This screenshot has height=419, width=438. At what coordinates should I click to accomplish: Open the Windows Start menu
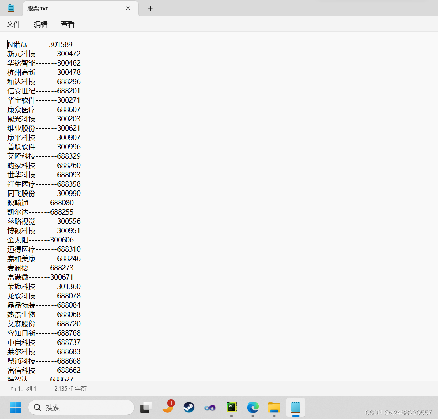coord(16,407)
